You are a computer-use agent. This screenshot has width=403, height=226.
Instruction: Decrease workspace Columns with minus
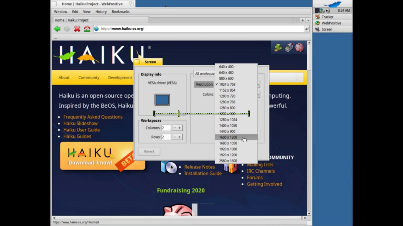pyautogui.click(x=174, y=128)
